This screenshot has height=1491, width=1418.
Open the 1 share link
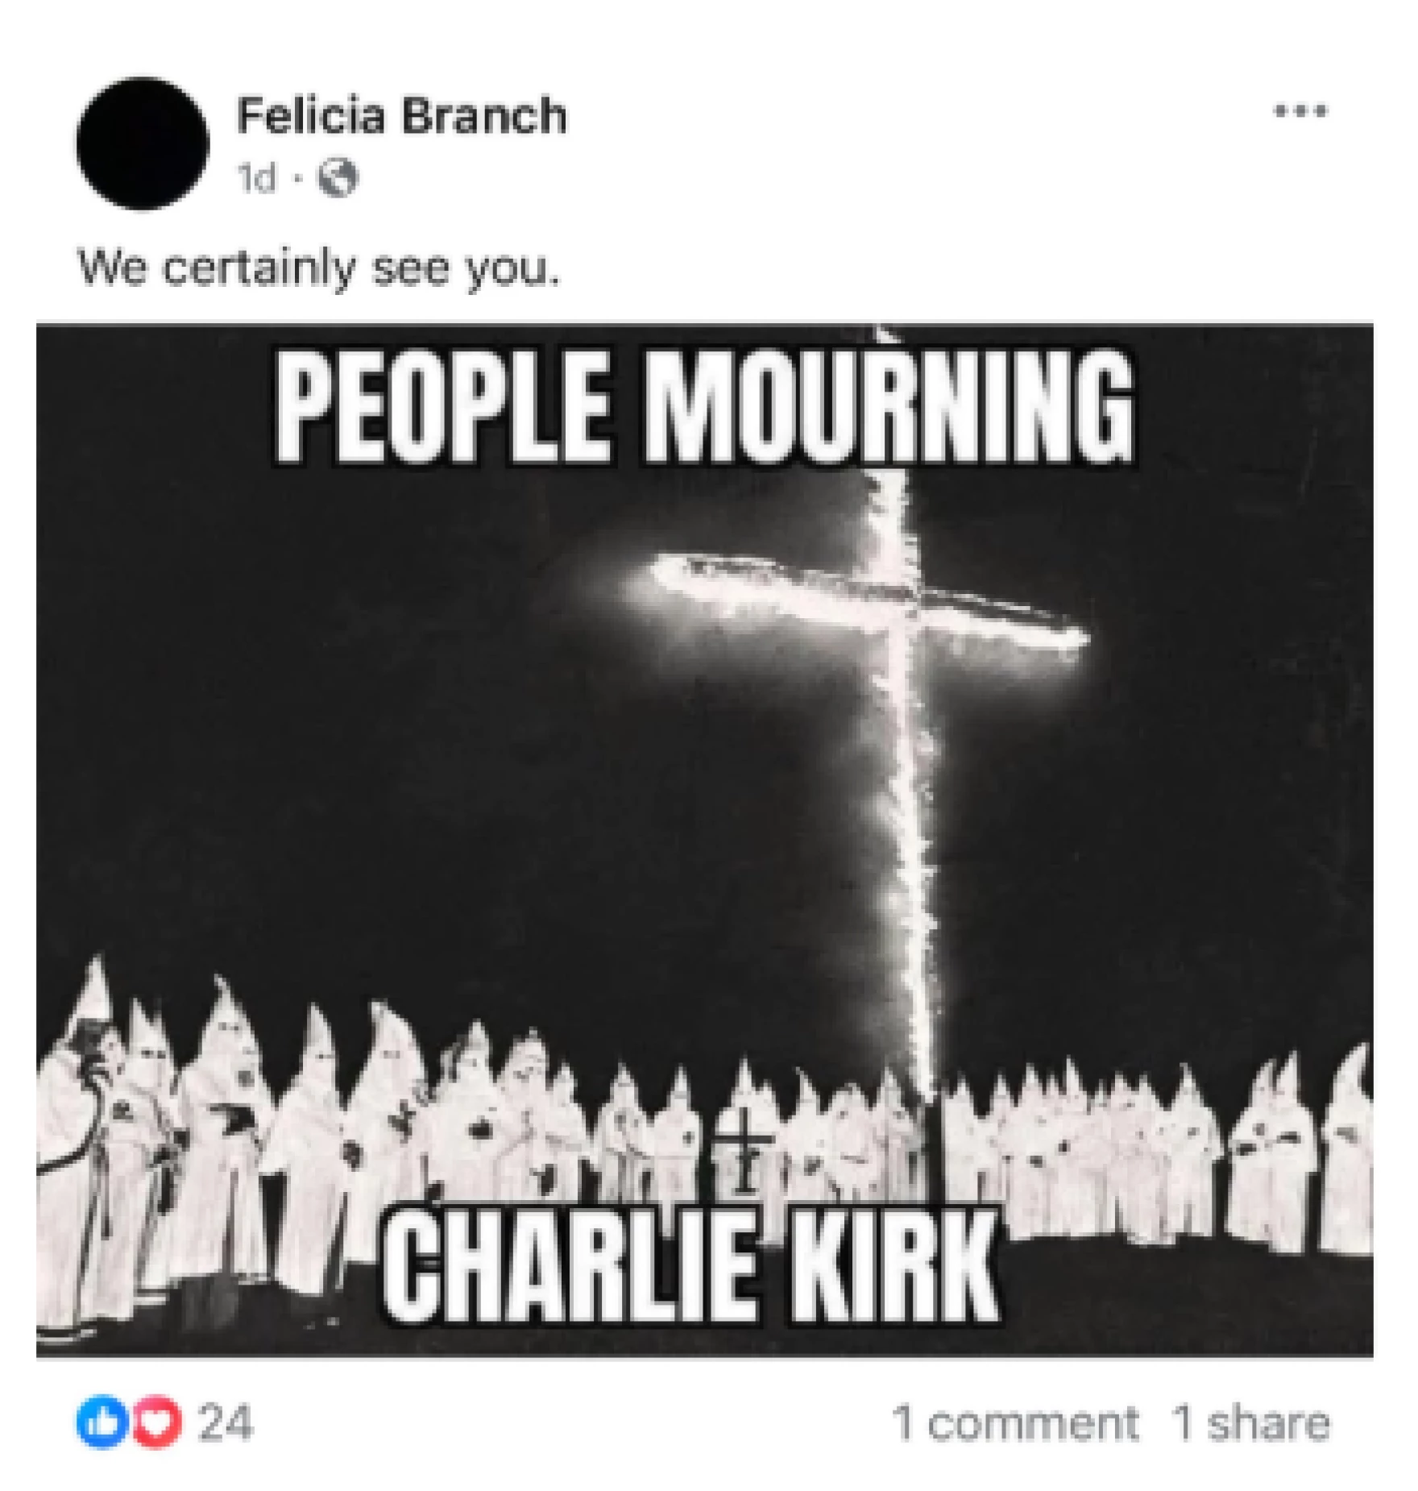point(1250,1422)
